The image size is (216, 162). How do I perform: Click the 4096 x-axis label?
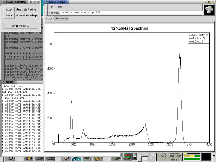click(209, 144)
